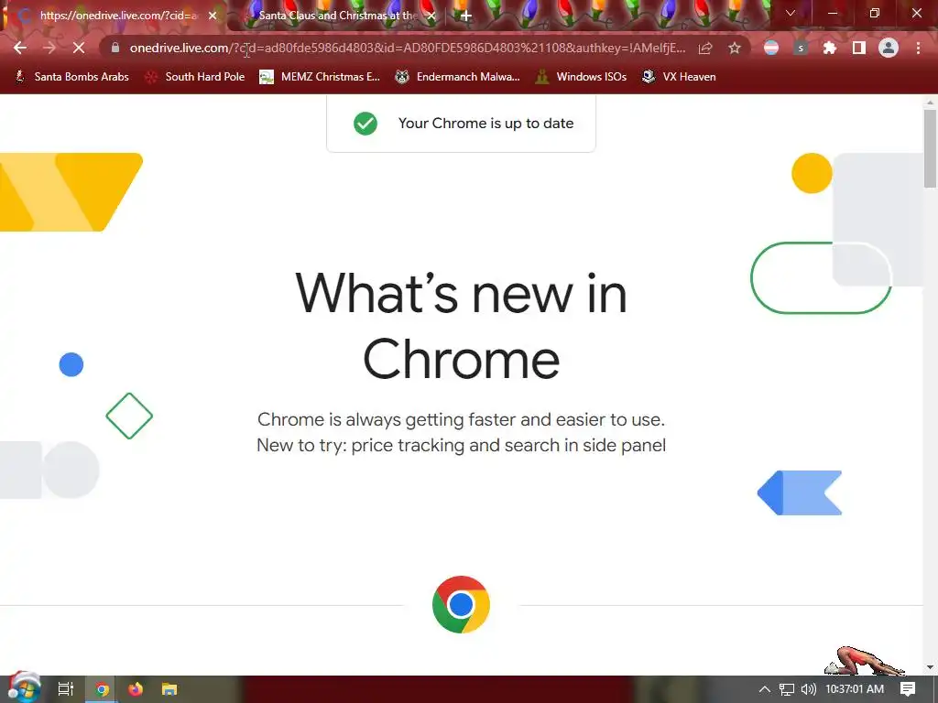This screenshot has width=938, height=703.
Task: Open the Chrome three-dot menu
Action: 918,48
